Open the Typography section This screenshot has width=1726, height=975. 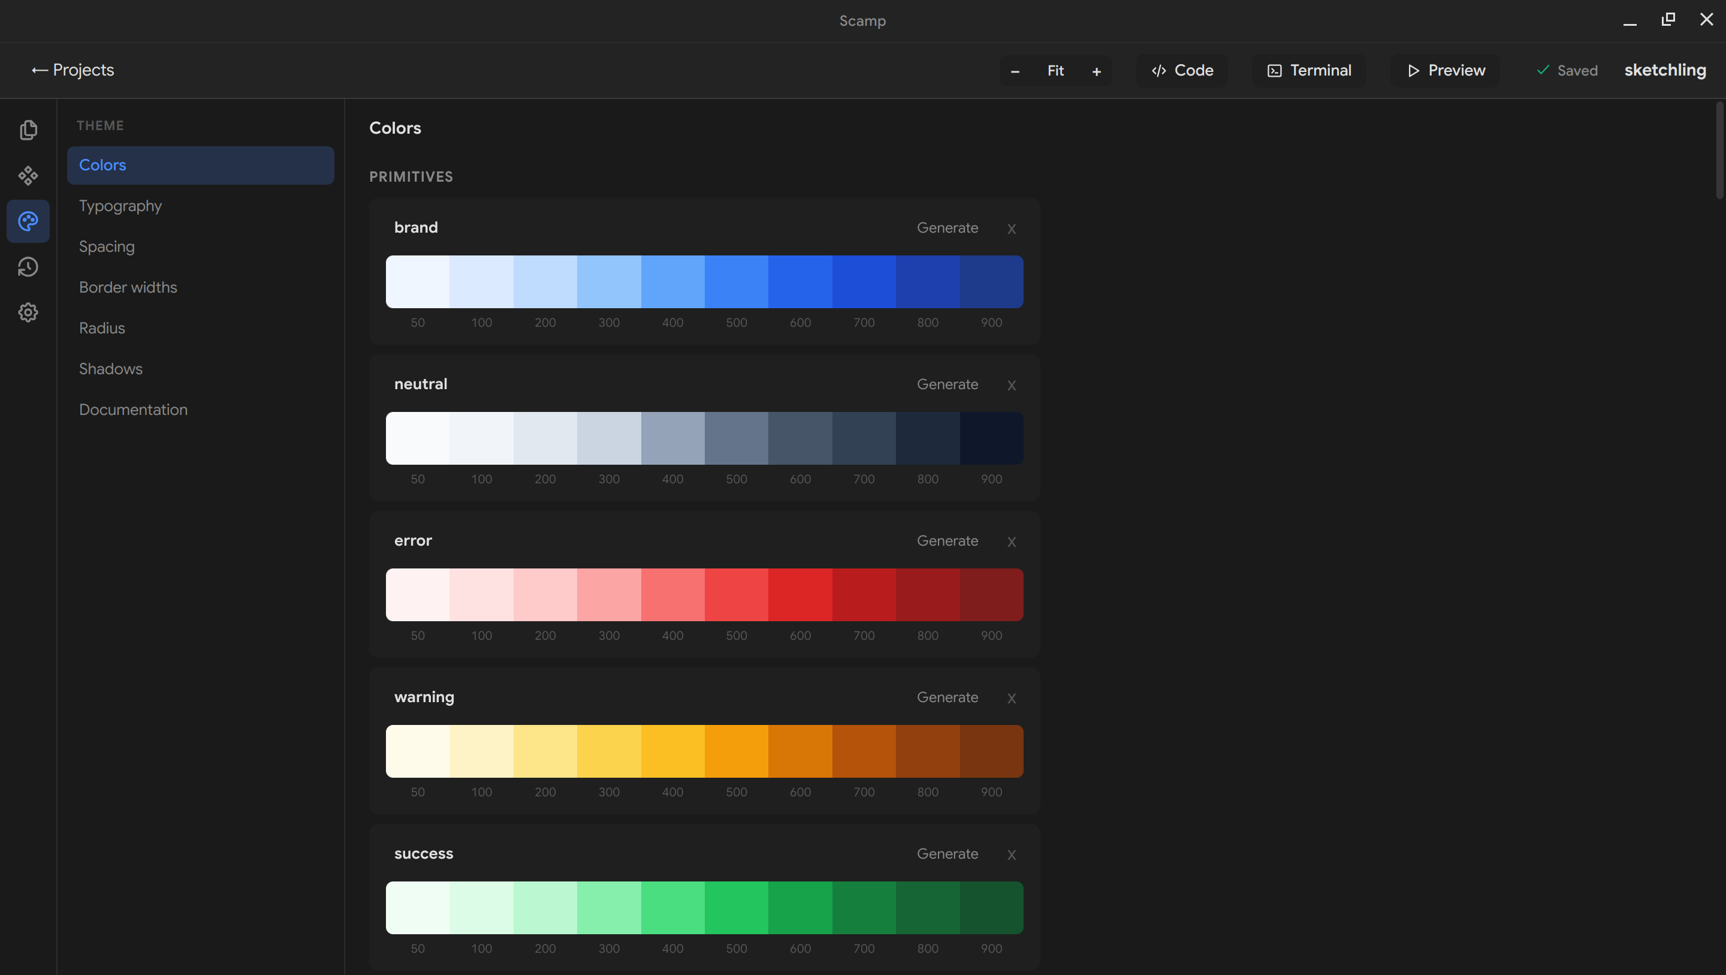pyautogui.click(x=200, y=206)
